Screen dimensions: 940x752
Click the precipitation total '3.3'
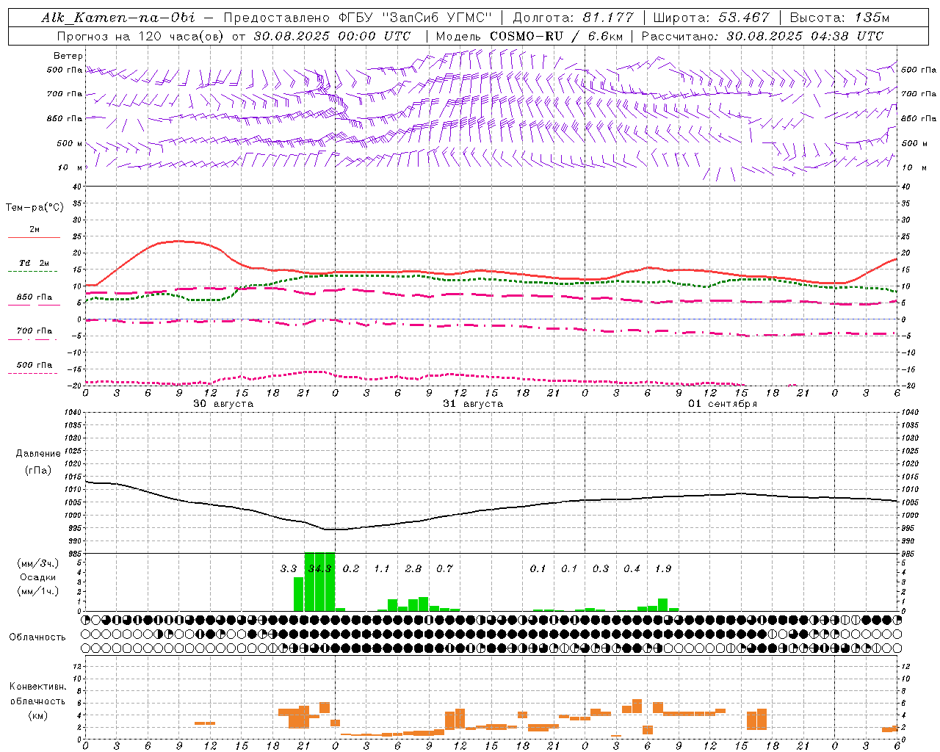289,569
